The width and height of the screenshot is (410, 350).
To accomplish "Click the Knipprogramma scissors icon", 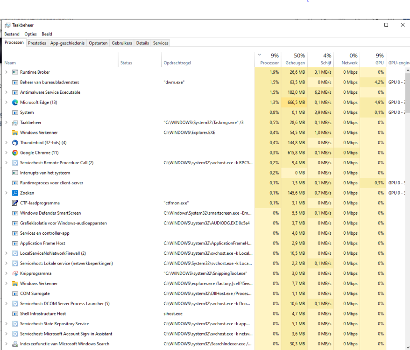I will coord(15,273).
